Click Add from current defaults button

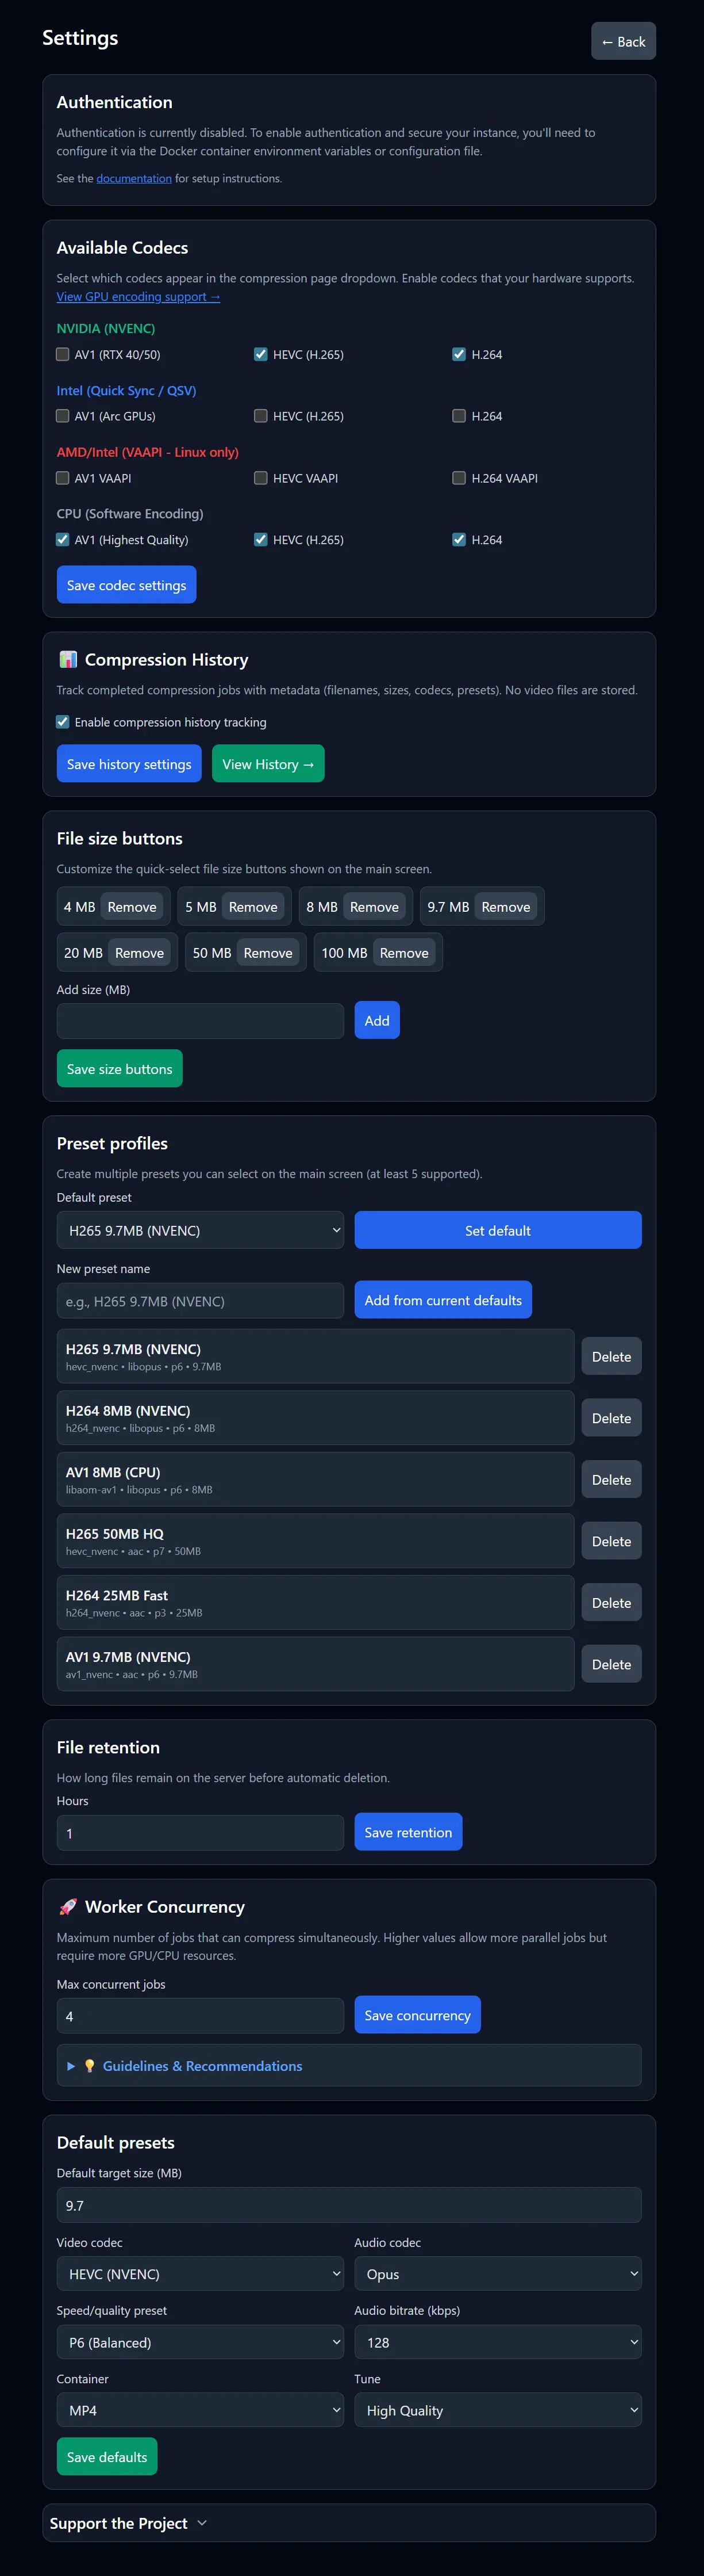coord(443,1300)
